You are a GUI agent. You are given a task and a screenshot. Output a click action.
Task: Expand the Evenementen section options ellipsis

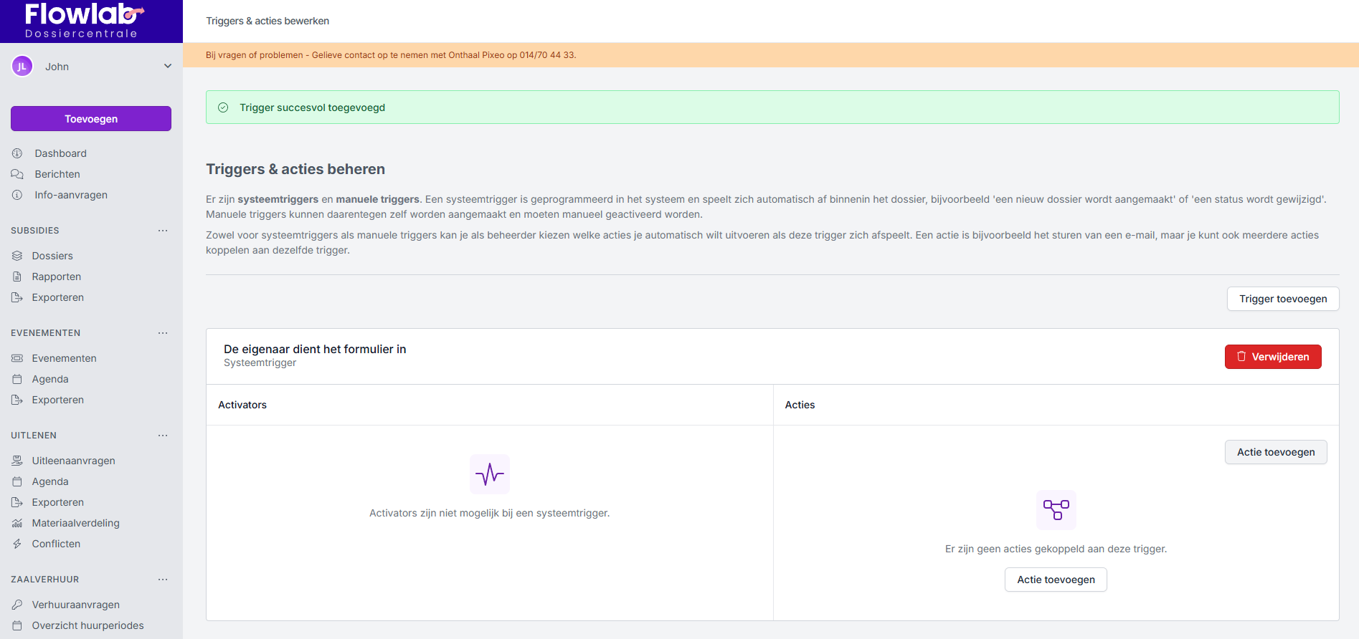pos(163,333)
